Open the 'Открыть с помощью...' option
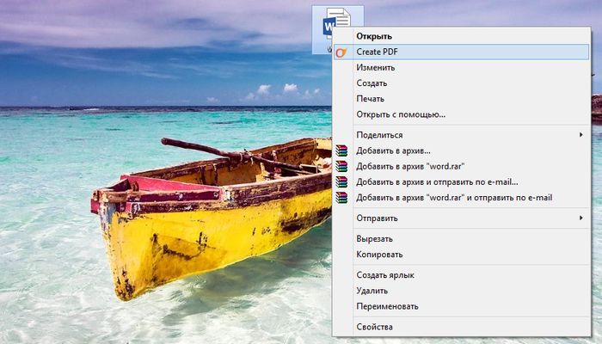This screenshot has width=602, height=344. click(x=401, y=114)
